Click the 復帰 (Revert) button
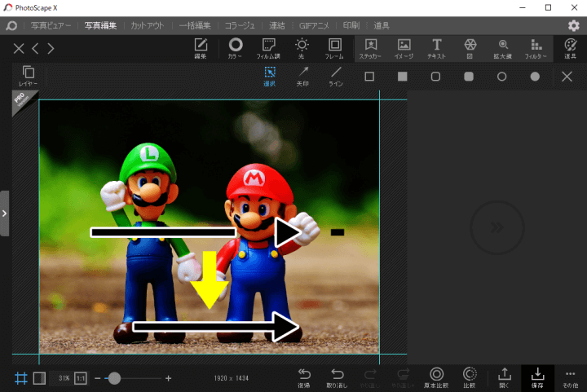This screenshot has width=587, height=392. click(x=304, y=378)
